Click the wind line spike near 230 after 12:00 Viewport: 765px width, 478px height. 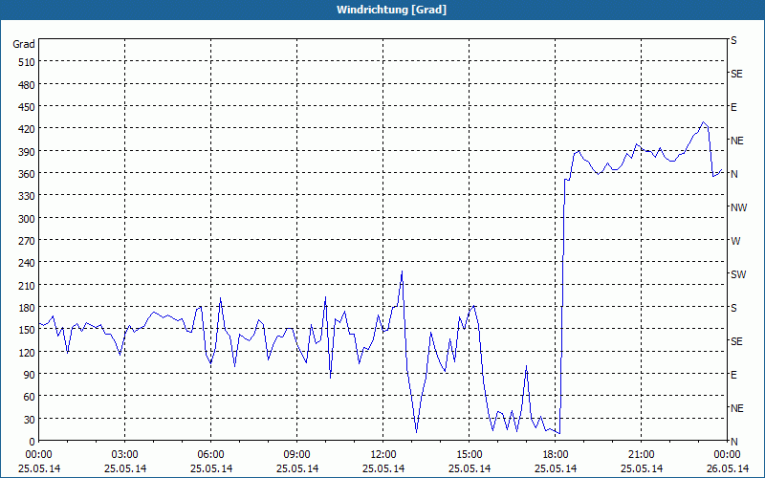coord(402,272)
